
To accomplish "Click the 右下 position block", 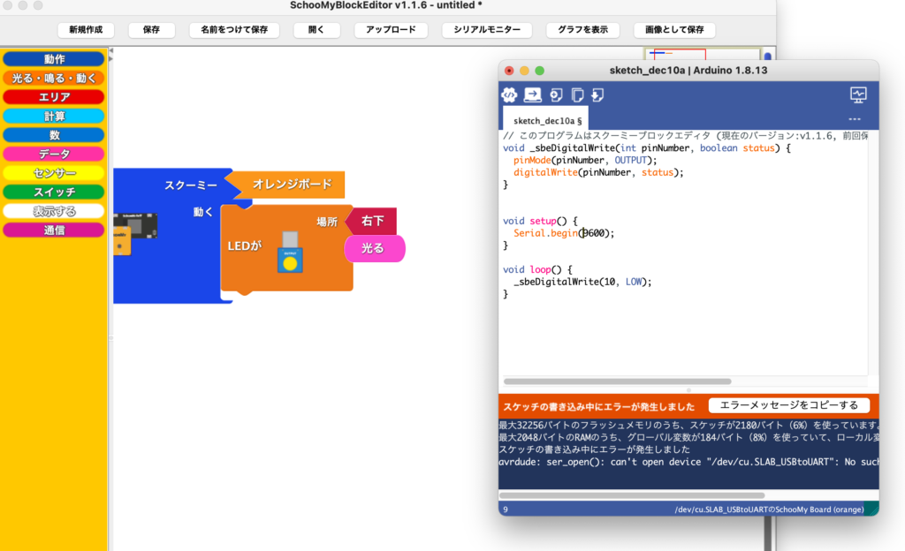I will click(372, 221).
